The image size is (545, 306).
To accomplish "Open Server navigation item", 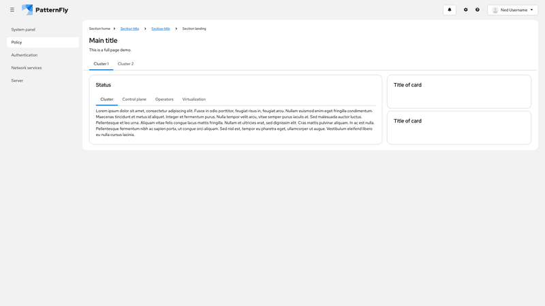I will click(x=17, y=80).
